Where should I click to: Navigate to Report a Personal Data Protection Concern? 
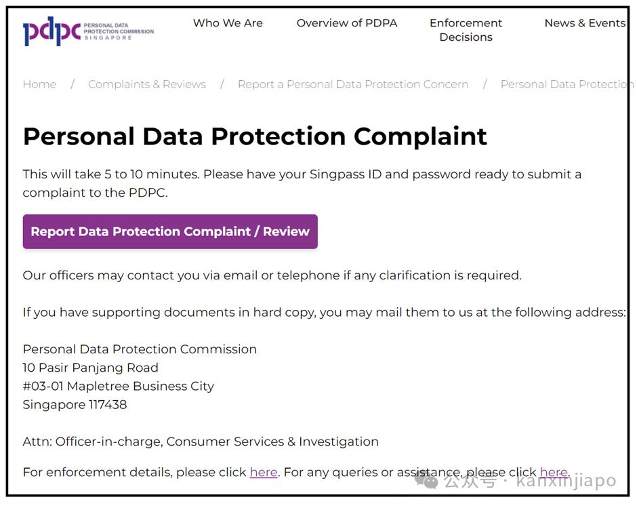point(353,84)
